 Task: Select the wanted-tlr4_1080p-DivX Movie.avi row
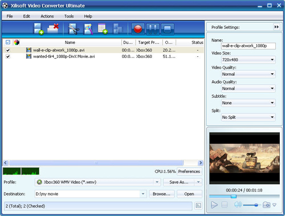(103, 56)
